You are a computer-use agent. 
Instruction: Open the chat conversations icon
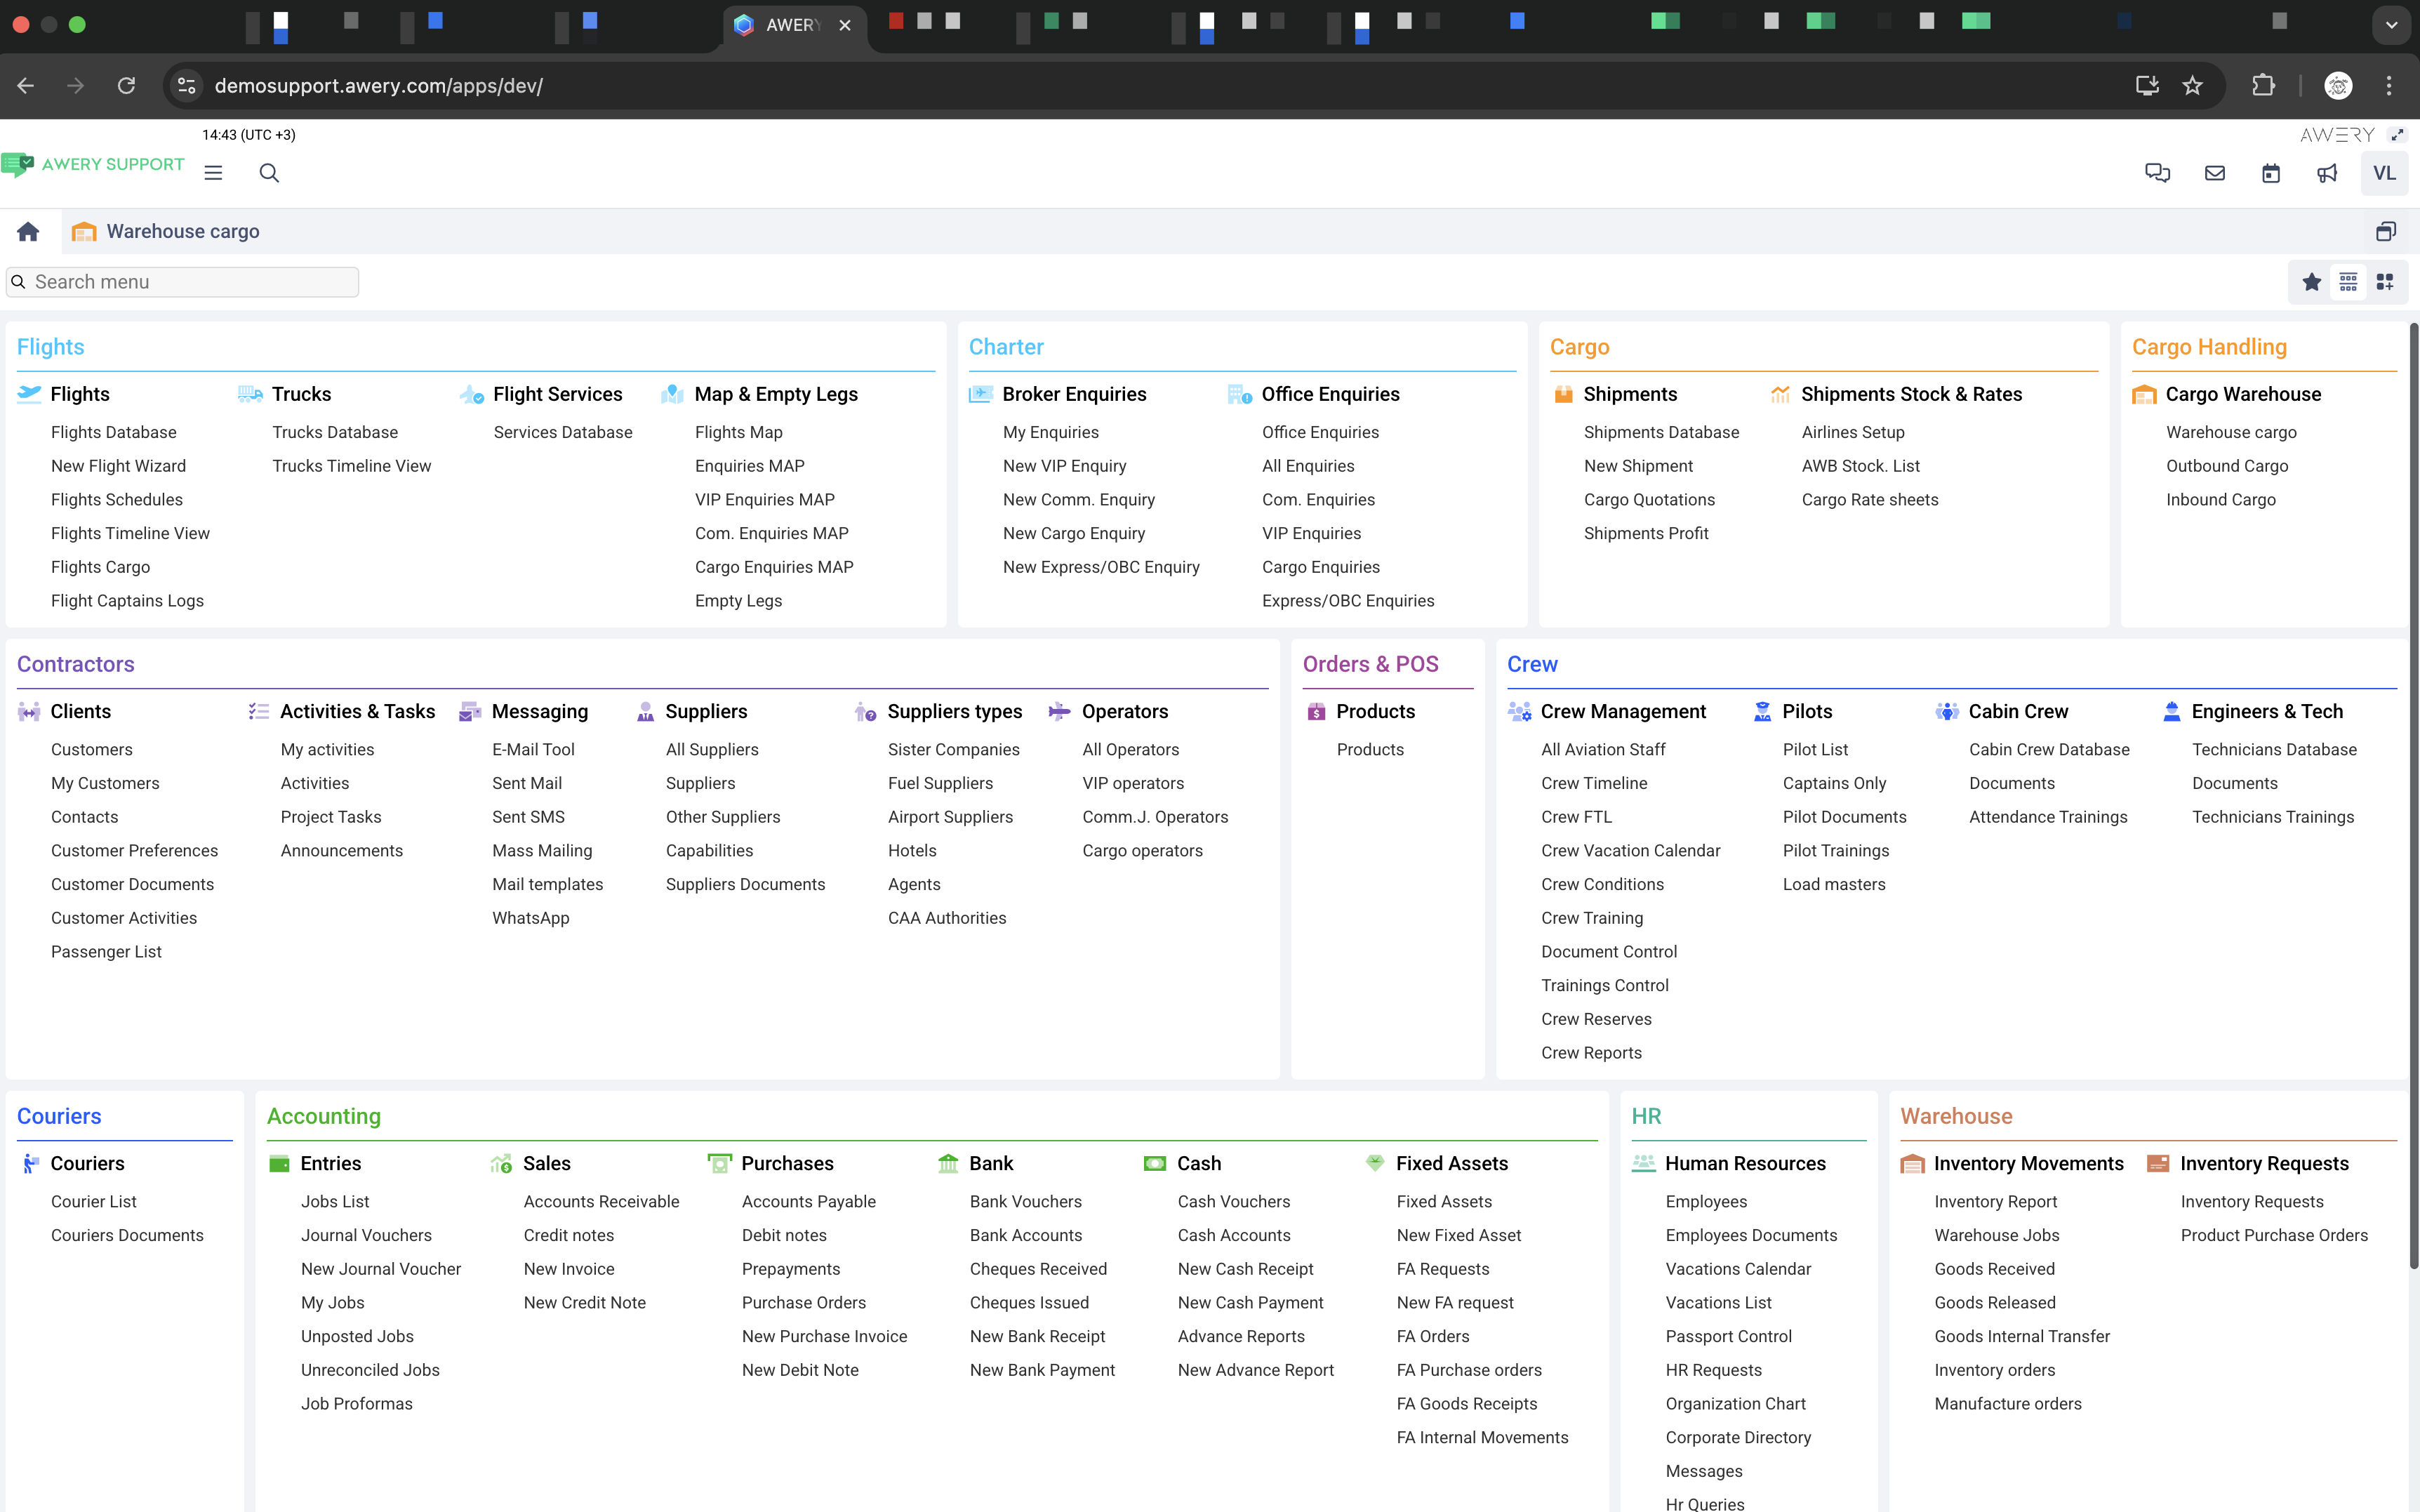(2157, 173)
